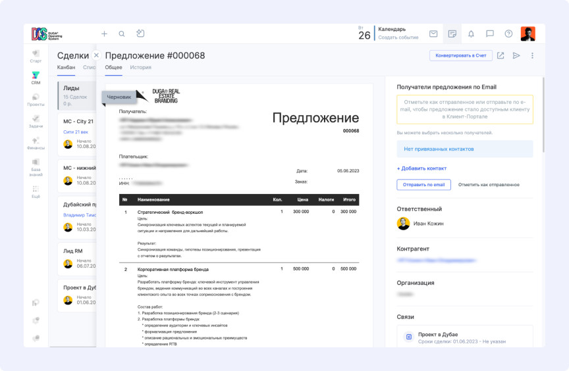Viewport: 569px width, 371px height.
Task: Click Конвертировать в Счет button
Action: point(461,55)
